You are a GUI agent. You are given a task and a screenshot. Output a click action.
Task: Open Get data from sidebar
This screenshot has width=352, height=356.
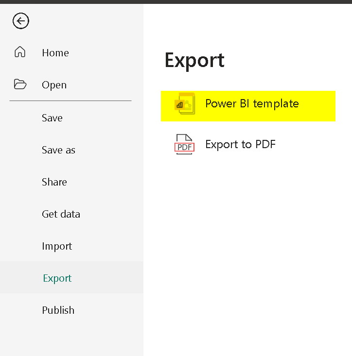[x=61, y=214]
